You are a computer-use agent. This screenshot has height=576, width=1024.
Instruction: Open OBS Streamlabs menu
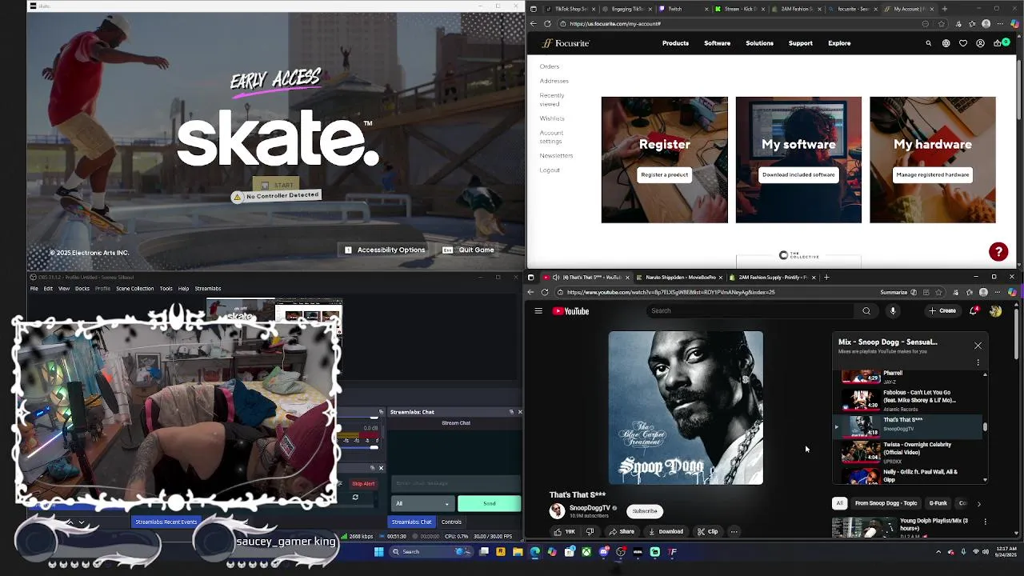click(x=208, y=289)
